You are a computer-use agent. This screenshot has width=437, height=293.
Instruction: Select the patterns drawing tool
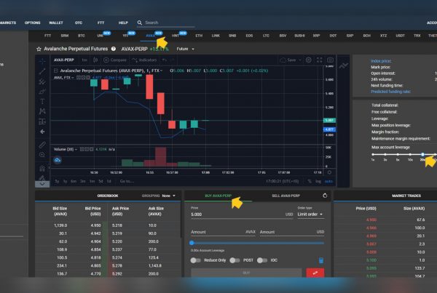pyautogui.click(x=42, y=111)
